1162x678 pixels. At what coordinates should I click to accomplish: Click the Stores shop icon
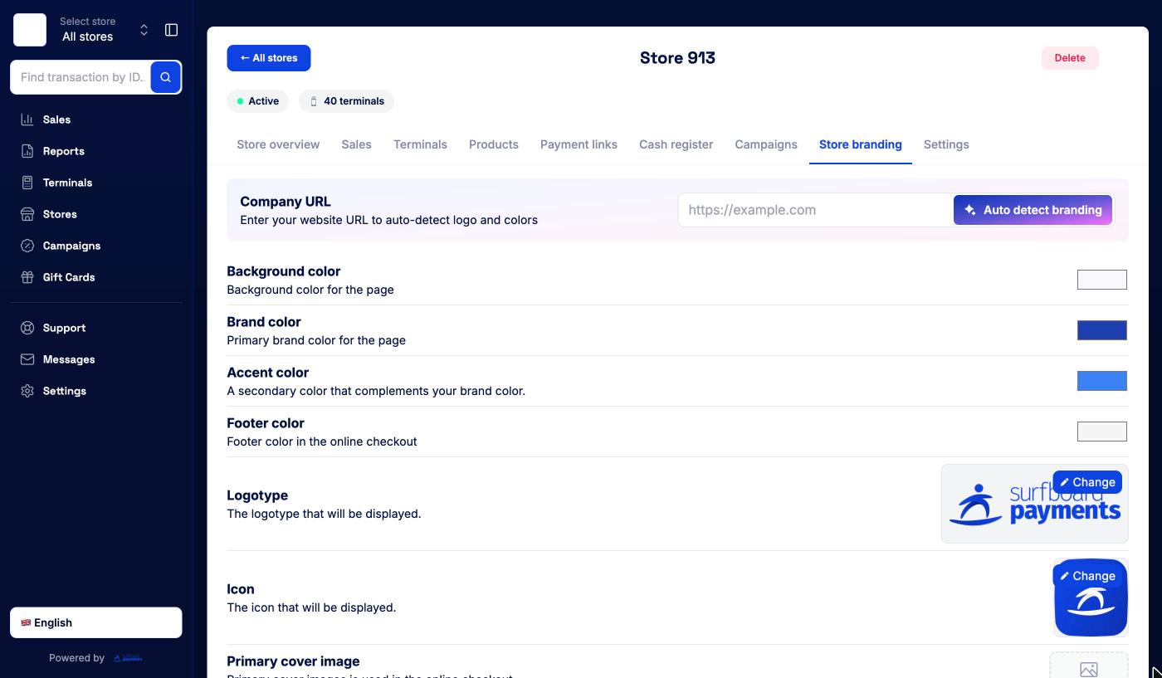pyautogui.click(x=27, y=214)
